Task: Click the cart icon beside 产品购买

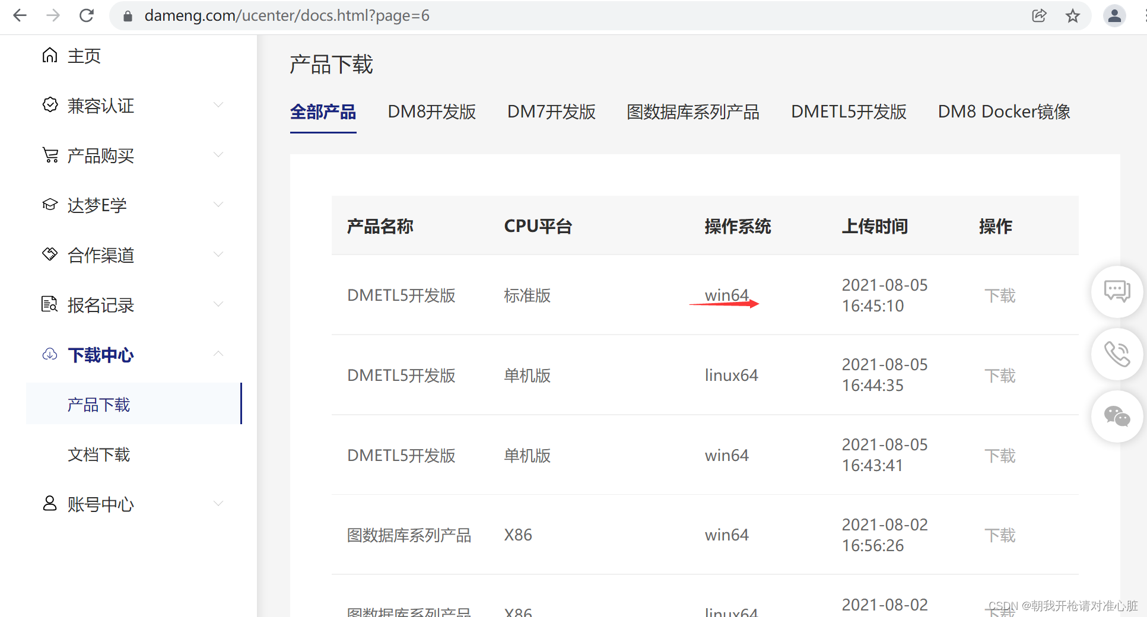Action: click(x=50, y=155)
